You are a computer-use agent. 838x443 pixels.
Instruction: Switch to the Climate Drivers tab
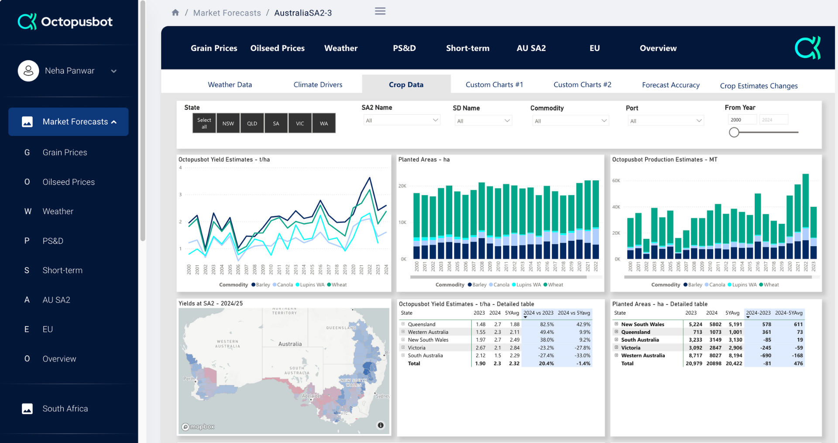click(318, 85)
